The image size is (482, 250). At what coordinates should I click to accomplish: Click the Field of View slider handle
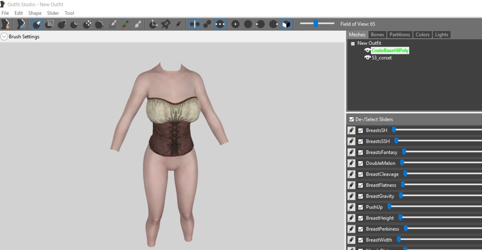click(x=315, y=24)
